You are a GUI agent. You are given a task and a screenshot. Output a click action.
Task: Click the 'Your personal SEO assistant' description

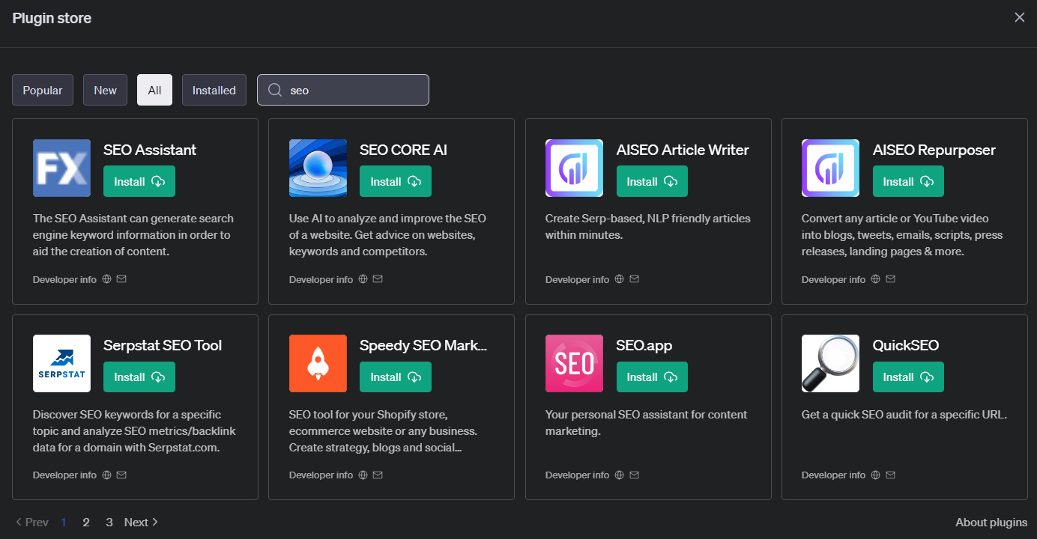pos(647,422)
